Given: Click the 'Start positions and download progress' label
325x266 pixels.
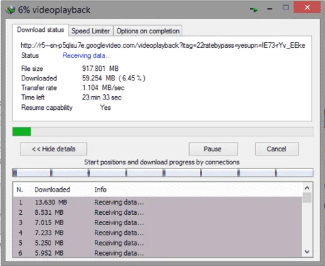Looking at the screenshot, I should click(x=162, y=162).
